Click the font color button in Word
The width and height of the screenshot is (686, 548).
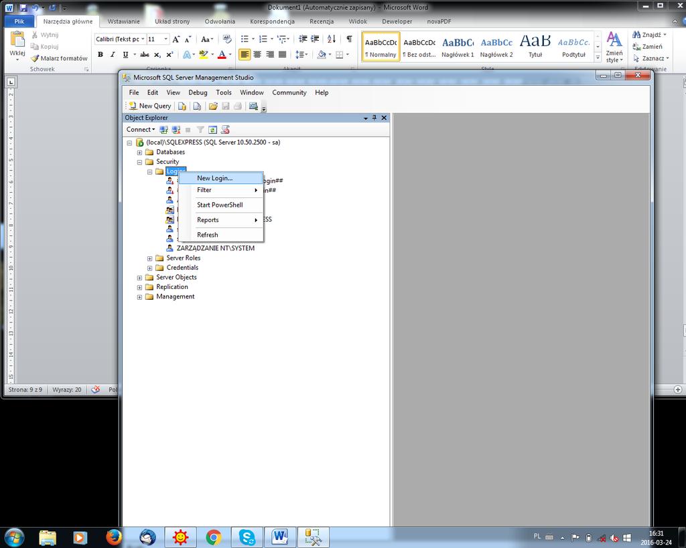[222, 55]
